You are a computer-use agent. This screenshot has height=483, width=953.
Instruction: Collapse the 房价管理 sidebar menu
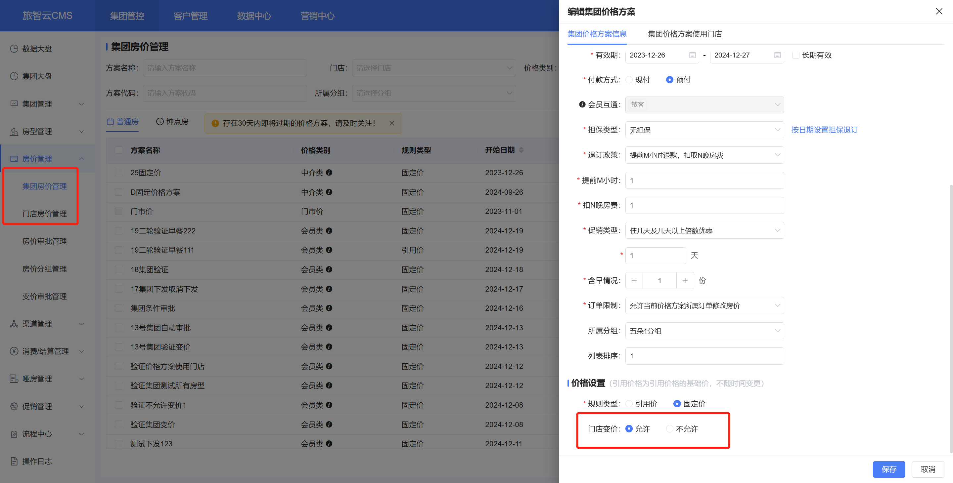coord(82,159)
